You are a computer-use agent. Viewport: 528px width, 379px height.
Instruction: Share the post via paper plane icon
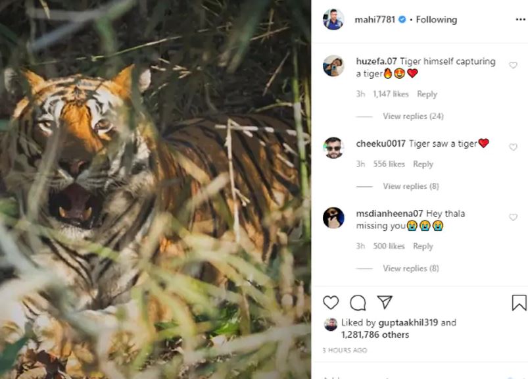[385, 303]
